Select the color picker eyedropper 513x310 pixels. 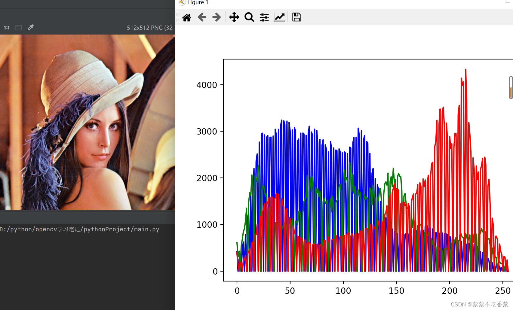(31, 28)
